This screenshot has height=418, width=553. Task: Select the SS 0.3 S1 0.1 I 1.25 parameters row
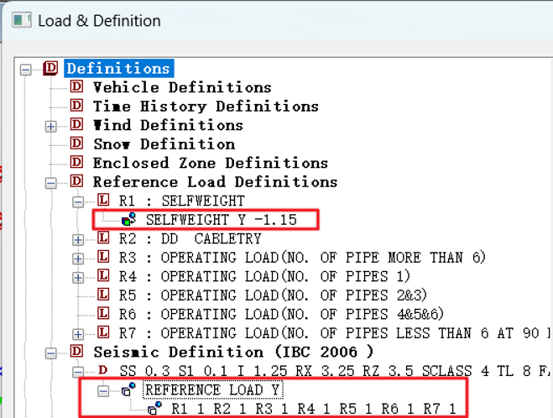(x=336, y=371)
